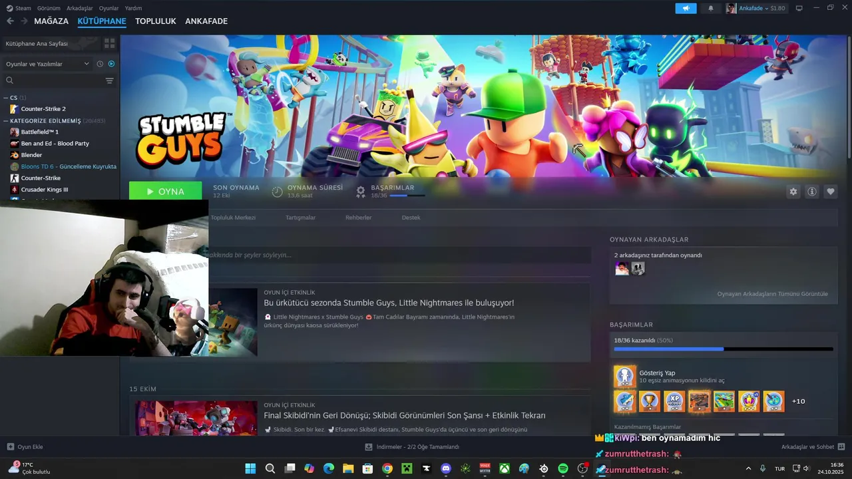852x479 pixels.
Task: Click the 18/36 achievements progress bar
Action: (x=724, y=349)
